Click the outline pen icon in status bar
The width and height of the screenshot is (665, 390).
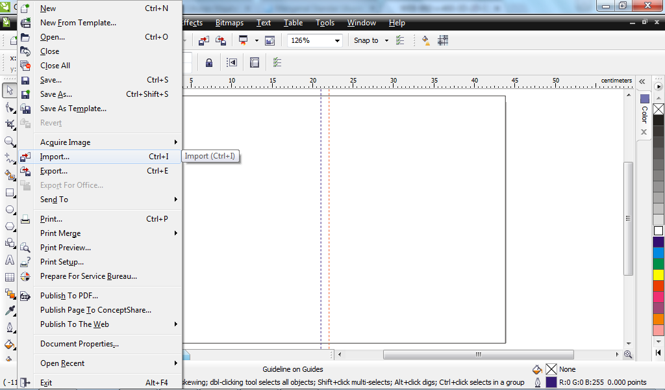tap(537, 382)
